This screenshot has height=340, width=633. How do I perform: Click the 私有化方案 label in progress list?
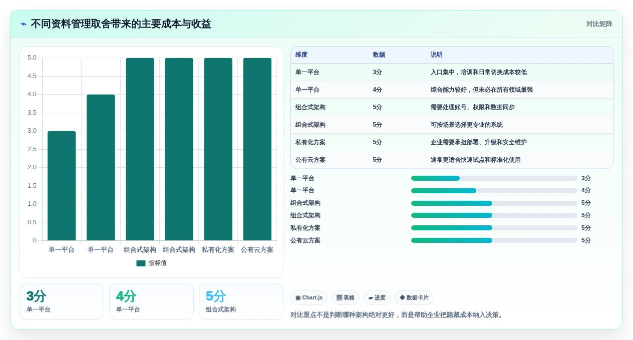tap(305, 228)
